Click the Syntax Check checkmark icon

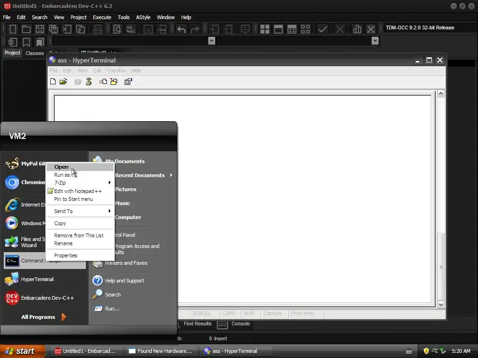323,29
